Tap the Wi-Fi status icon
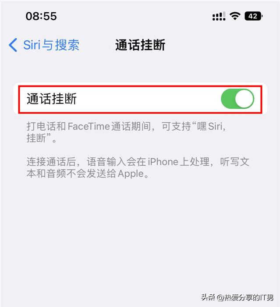Image resolution: width=280 pixels, height=307 pixels. click(235, 16)
